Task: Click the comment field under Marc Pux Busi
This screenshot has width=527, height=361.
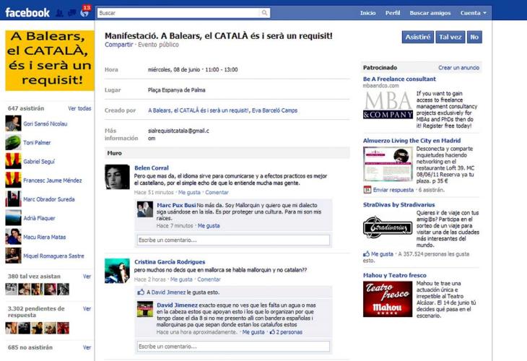Action: tap(233, 240)
